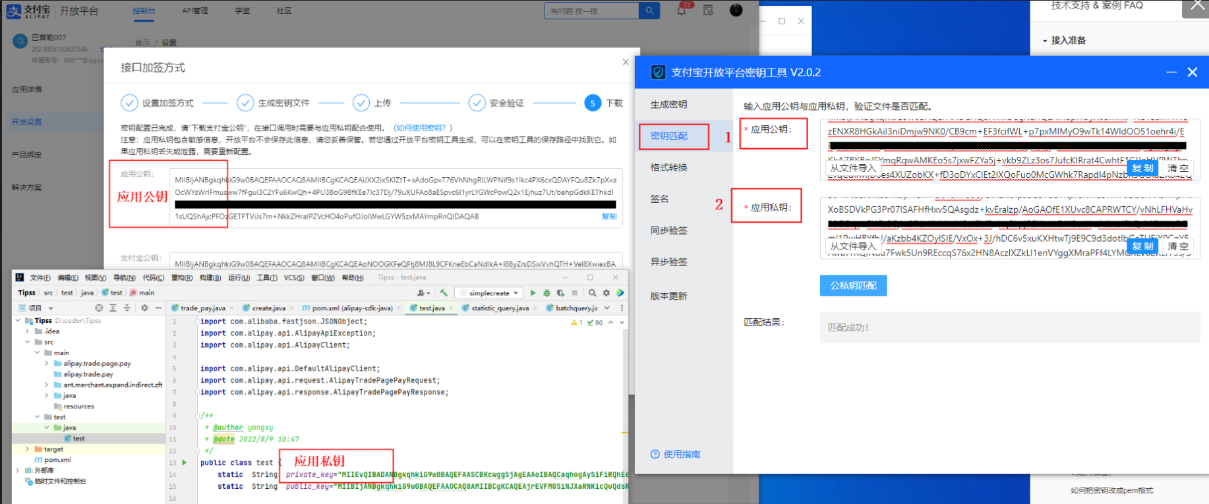
Task: Open project panel options gear
Action: [144, 308]
